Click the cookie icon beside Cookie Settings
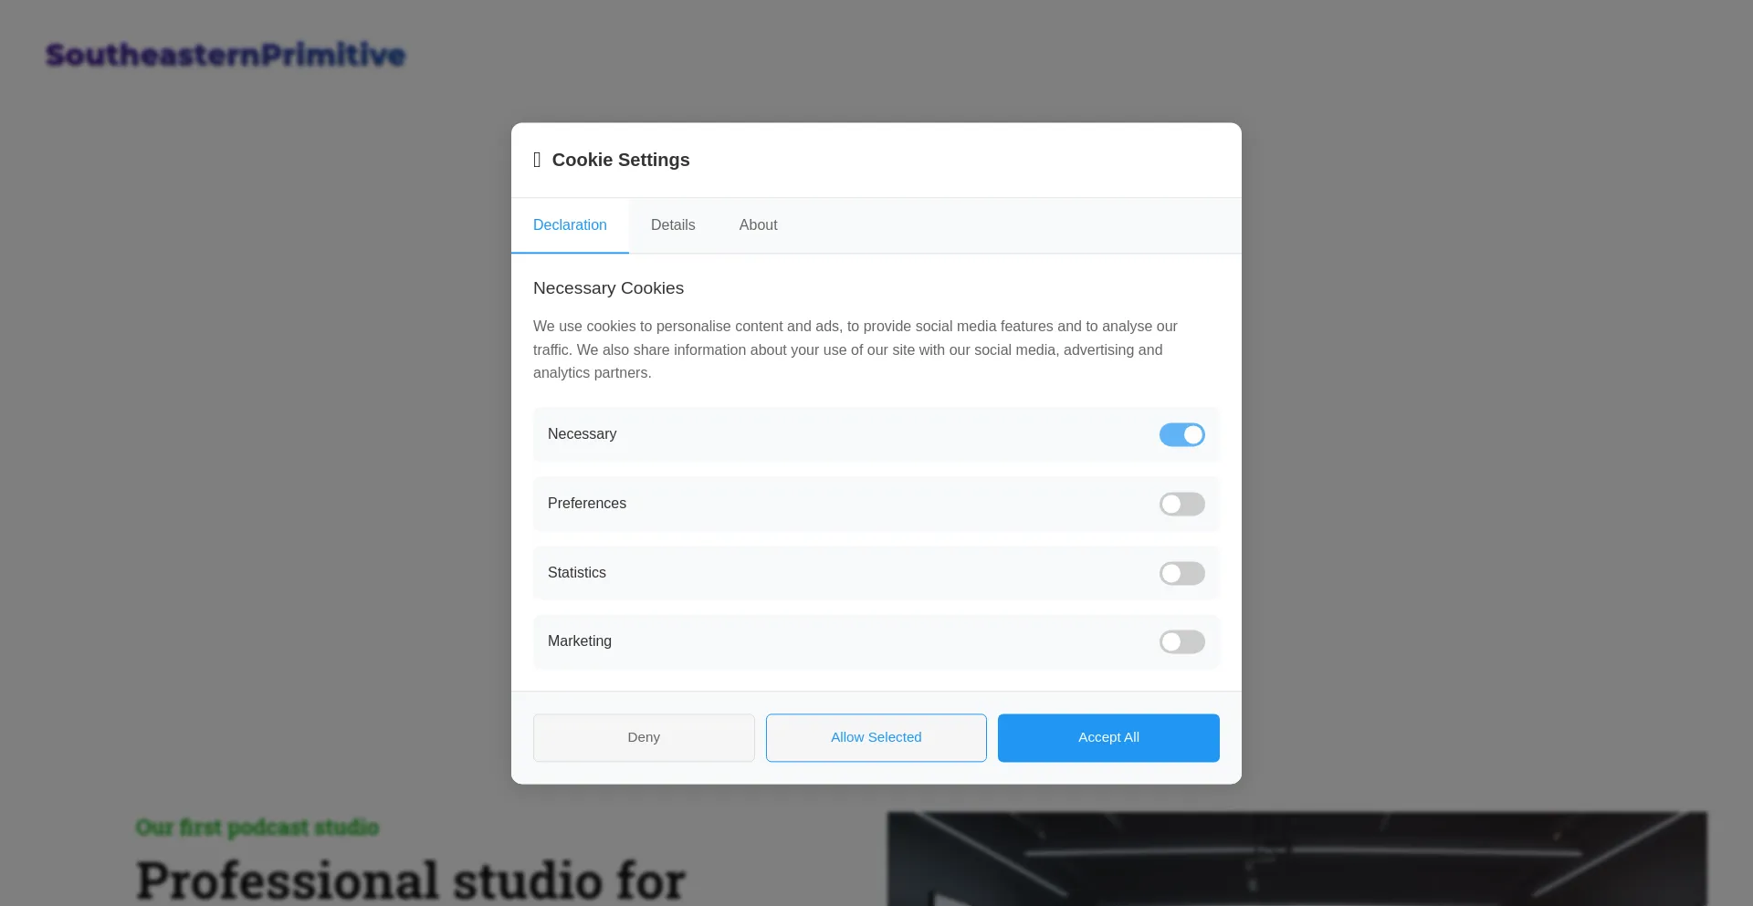1753x906 pixels. click(537, 160)
